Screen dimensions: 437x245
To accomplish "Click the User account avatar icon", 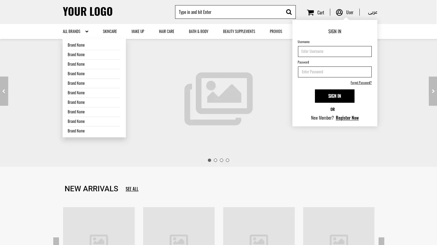I will 339,12.
